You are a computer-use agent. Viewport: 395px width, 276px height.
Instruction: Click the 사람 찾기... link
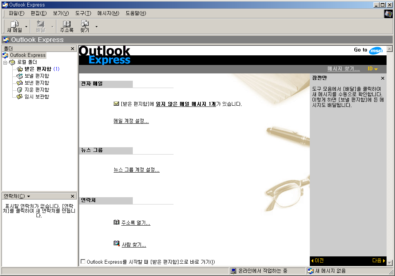pyautogui.click(x=134, y=245)
